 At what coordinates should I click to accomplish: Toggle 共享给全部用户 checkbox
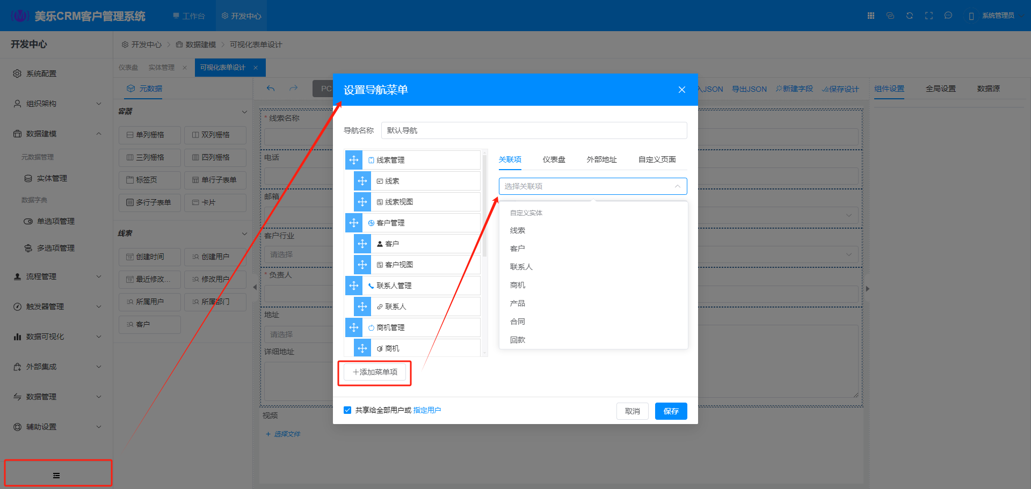coord(347,410)
